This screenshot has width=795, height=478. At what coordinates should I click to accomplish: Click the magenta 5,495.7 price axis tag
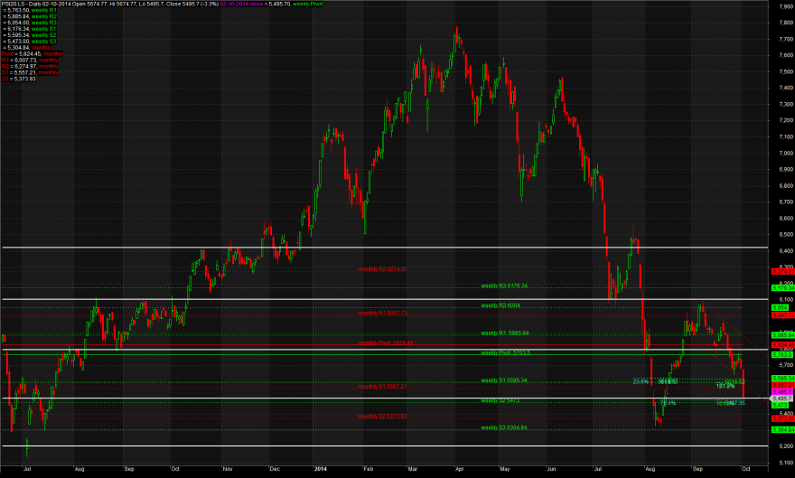(783, 392)
